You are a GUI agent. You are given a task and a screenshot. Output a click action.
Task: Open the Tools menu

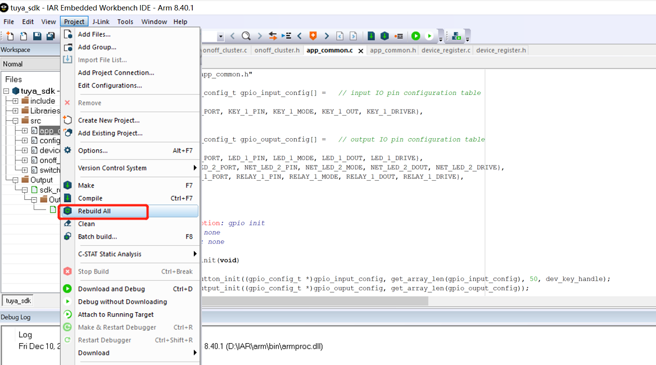coord(125,22)
